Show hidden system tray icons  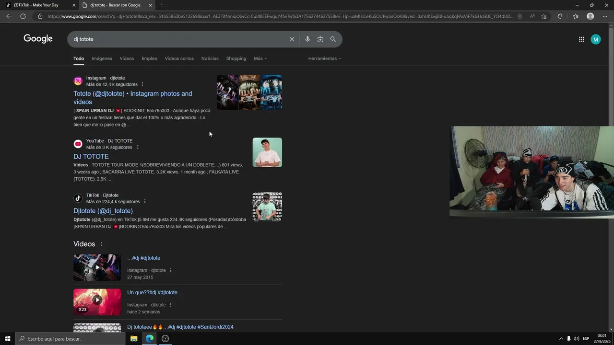tap(561, 339)
